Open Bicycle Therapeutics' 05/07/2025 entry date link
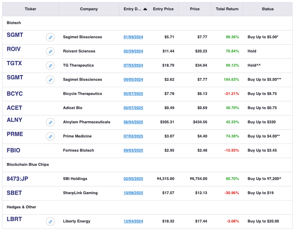Image resolution: width=294 pixels, height=231 pixels. pos(133,94)
